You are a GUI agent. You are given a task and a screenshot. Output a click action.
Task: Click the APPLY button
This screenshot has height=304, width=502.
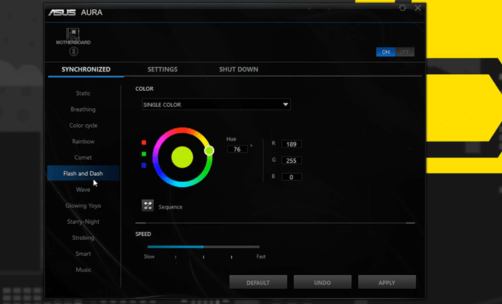[387, 282]
